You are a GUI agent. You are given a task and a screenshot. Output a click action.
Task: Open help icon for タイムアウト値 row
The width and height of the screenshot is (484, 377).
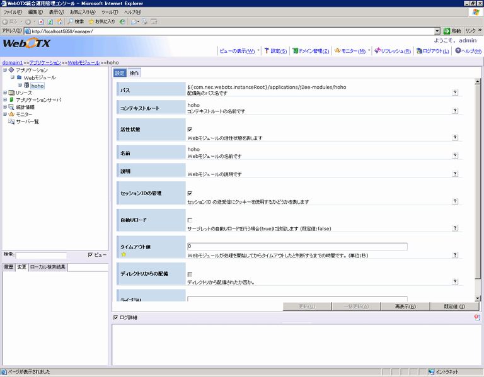[x=454, y=255]
